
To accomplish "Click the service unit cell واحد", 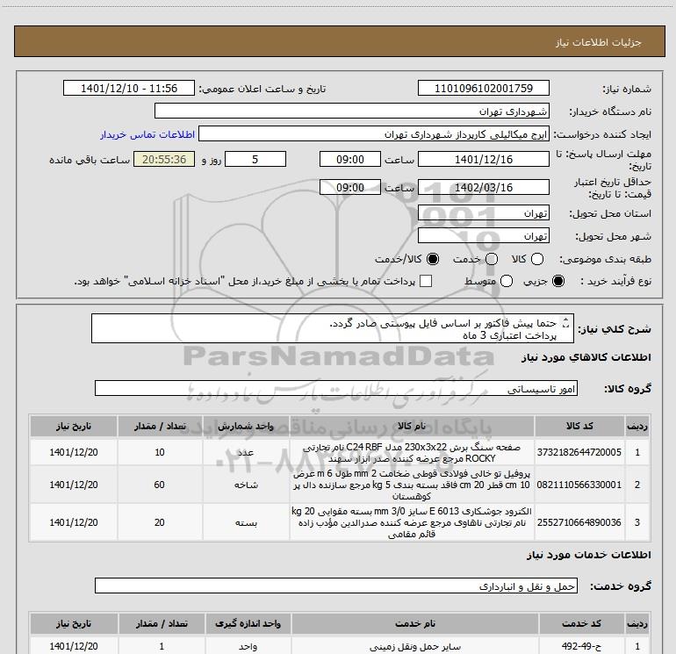I will (248, 647).
